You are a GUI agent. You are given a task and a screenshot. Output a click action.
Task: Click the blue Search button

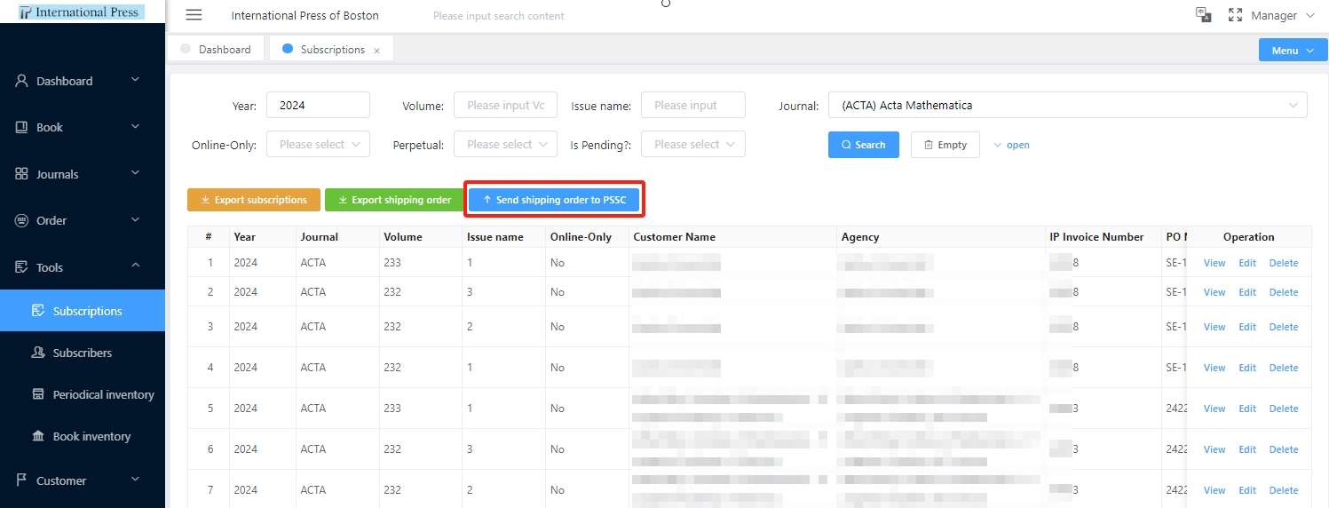(864, 145)
